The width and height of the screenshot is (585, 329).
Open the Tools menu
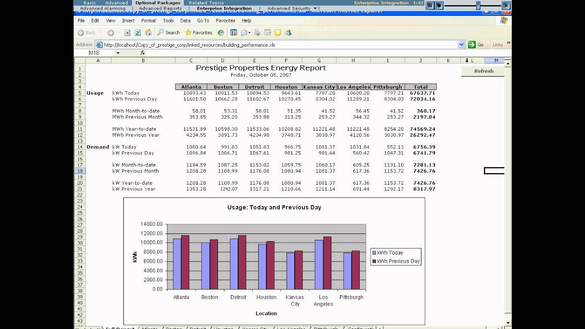click(x=168, y=21)
